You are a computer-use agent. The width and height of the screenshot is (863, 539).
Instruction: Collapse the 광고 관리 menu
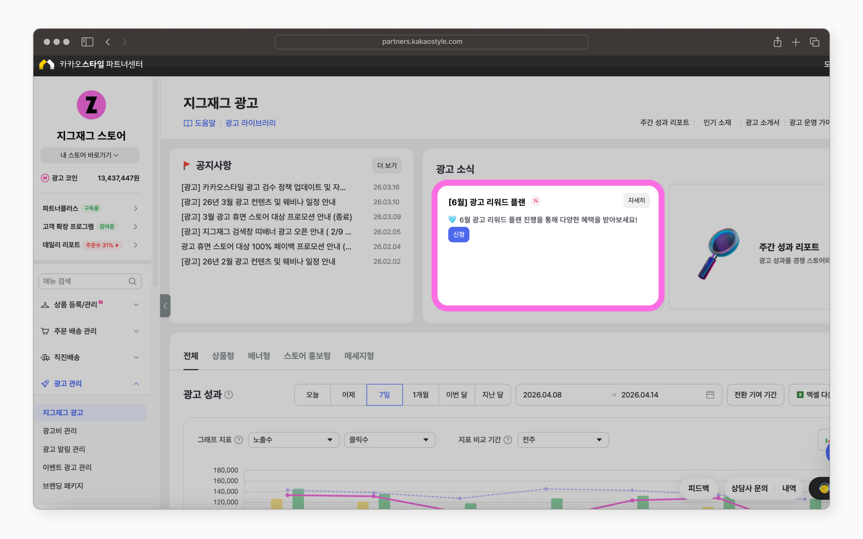[136, 384]
